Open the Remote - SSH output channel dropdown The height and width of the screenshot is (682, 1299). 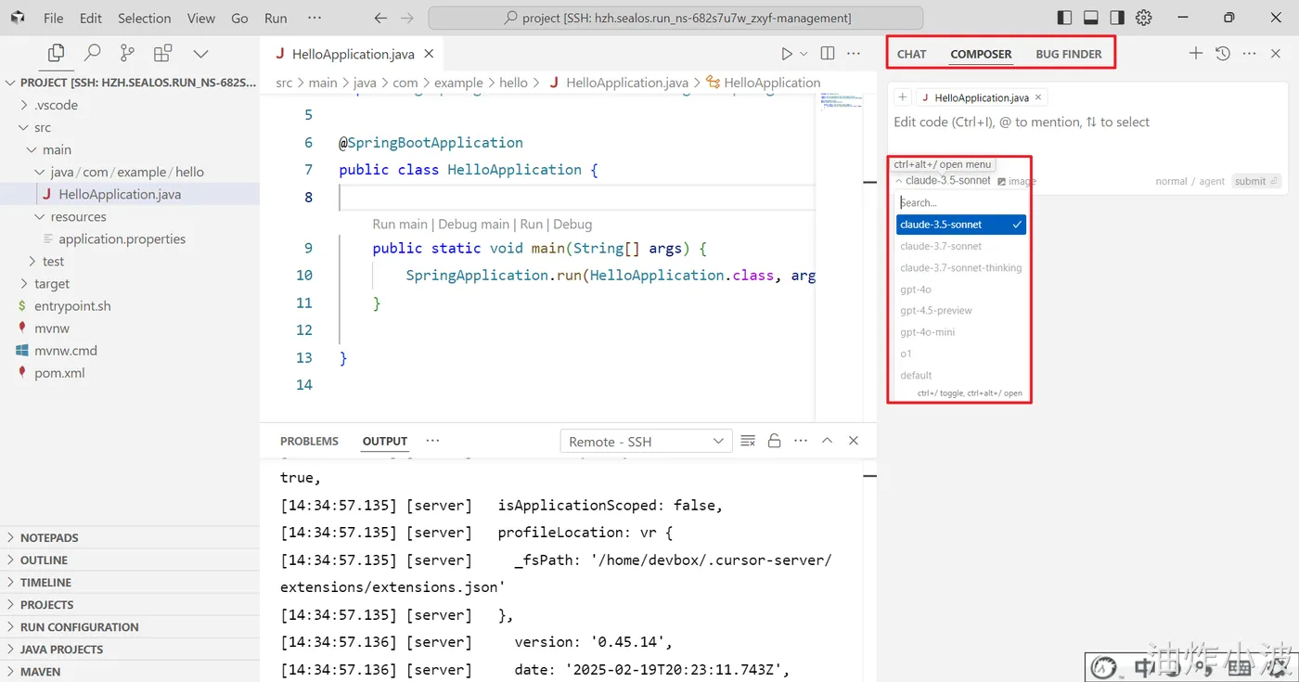point(646,441)
